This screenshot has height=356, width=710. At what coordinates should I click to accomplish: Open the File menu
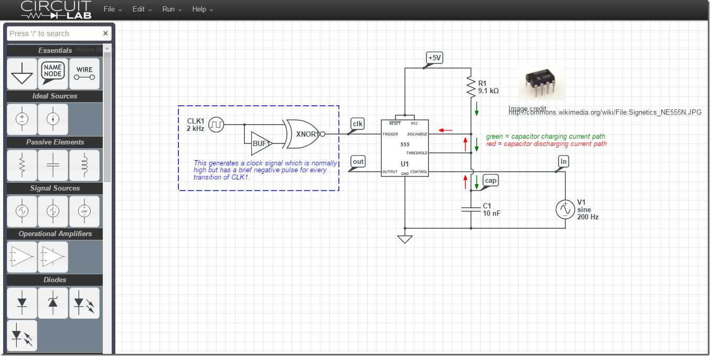(113, 9)
